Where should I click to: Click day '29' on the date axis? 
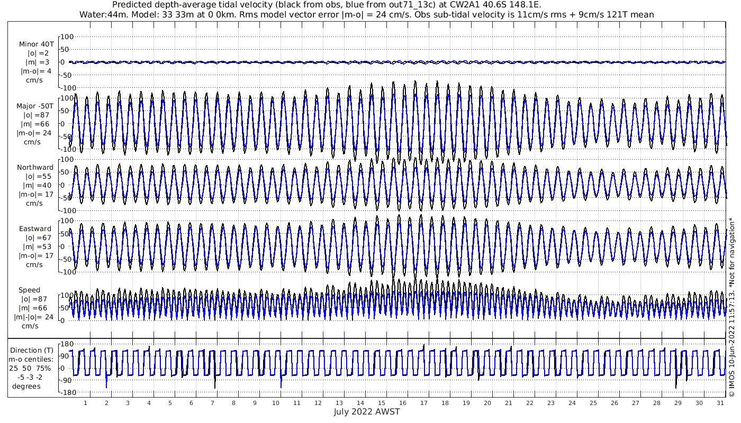point(678,403)
